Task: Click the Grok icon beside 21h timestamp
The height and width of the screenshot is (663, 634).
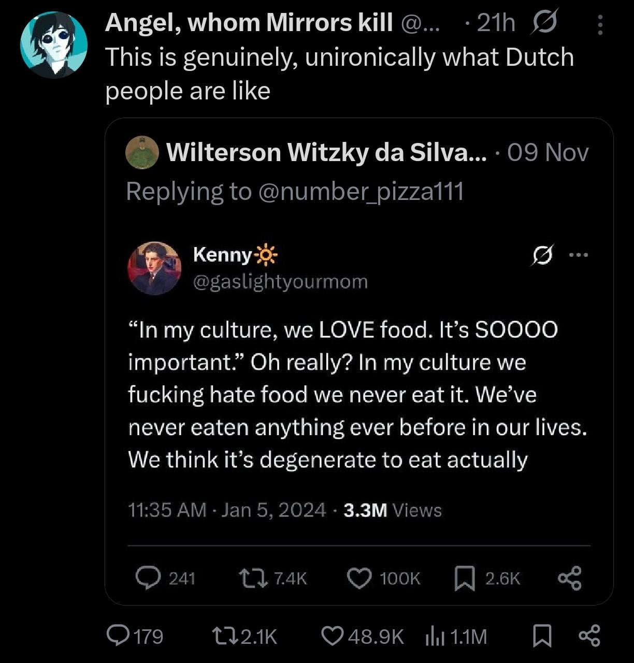Action: coord(543,23)
